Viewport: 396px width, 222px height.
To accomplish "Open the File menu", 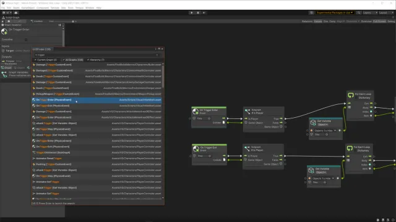I will (3, 8).
